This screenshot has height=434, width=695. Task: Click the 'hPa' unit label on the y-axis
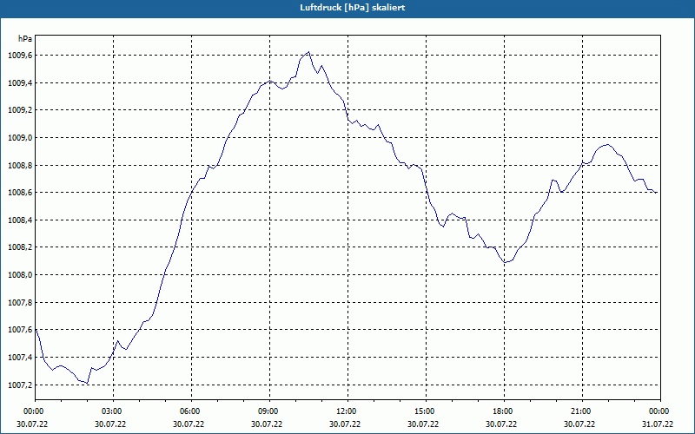[x=25, y=39]
